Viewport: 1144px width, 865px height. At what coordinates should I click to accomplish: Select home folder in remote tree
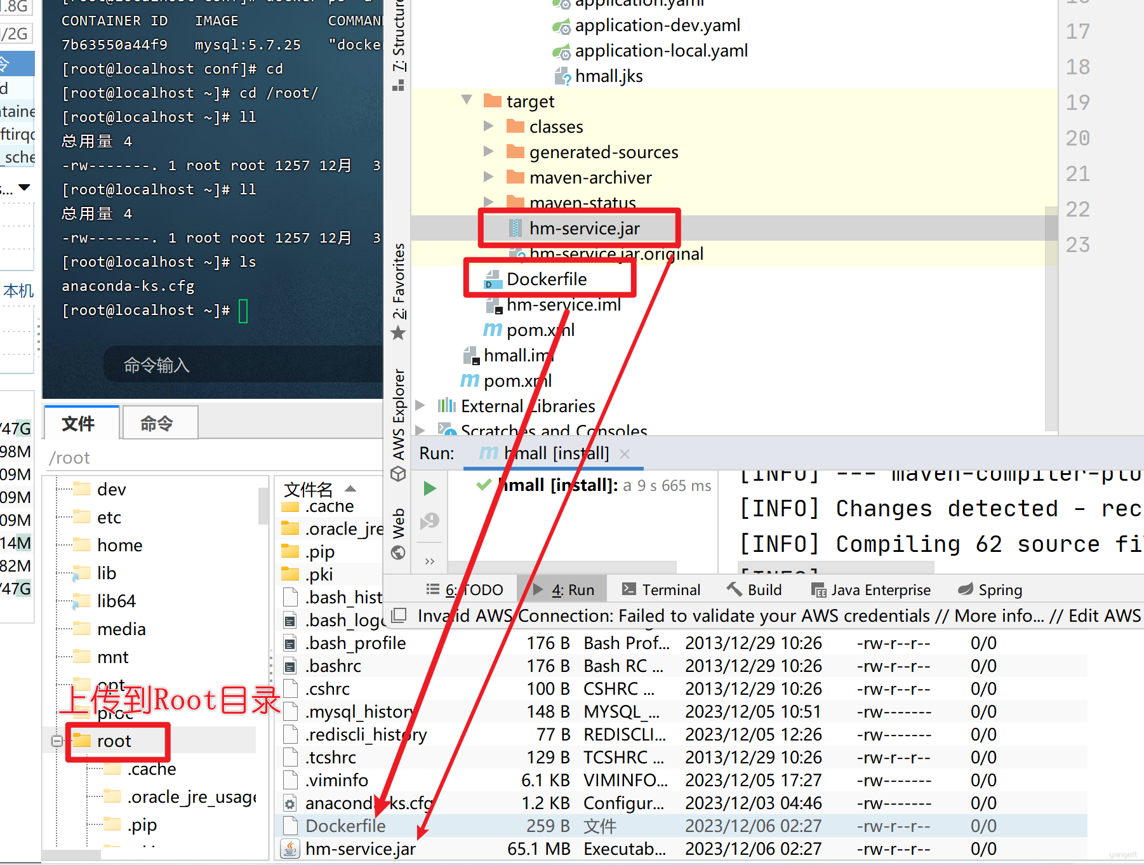click(108, 545)
